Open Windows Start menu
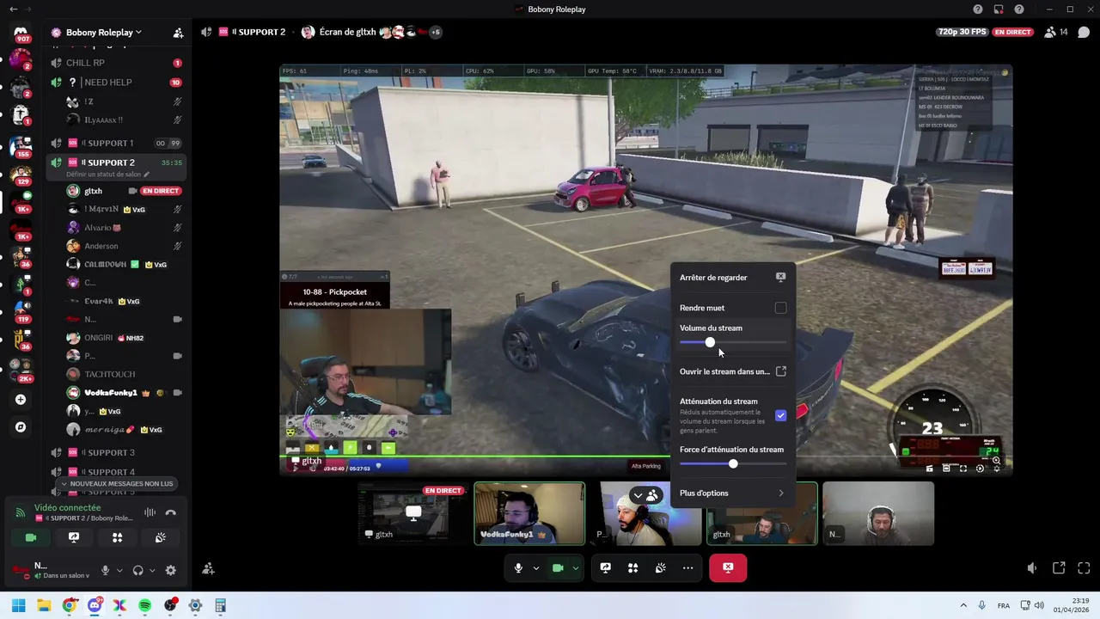 (x=19, y=605)
